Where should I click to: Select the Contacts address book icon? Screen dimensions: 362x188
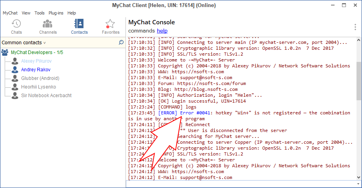pyautogui.click(x=79, y=23)
